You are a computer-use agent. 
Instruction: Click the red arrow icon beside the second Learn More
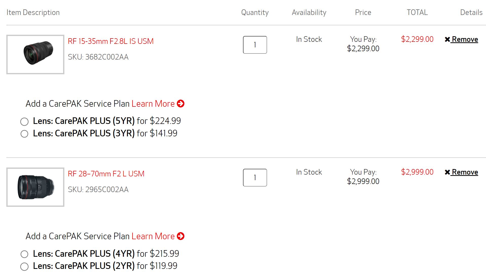click(x=180, y=236)
